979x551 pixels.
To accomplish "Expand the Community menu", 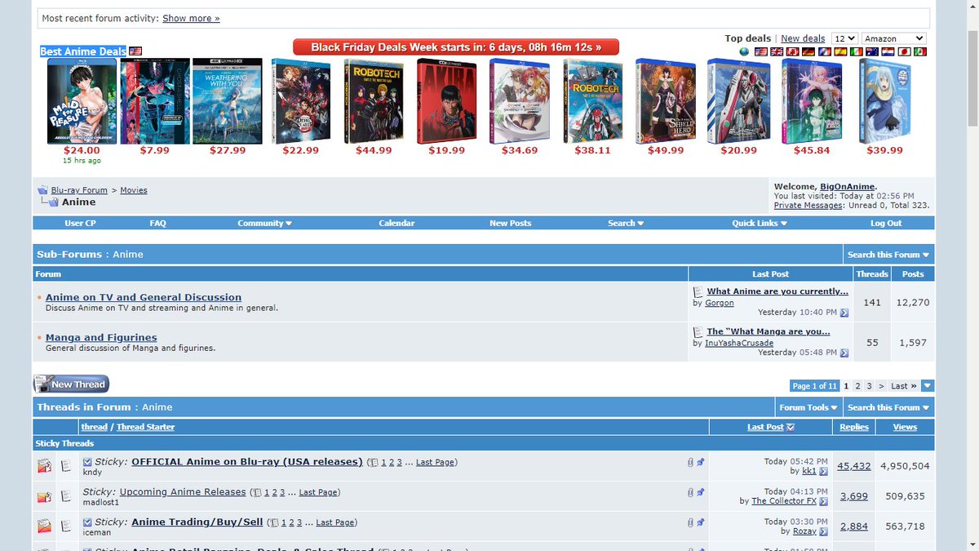I will 264,223.
